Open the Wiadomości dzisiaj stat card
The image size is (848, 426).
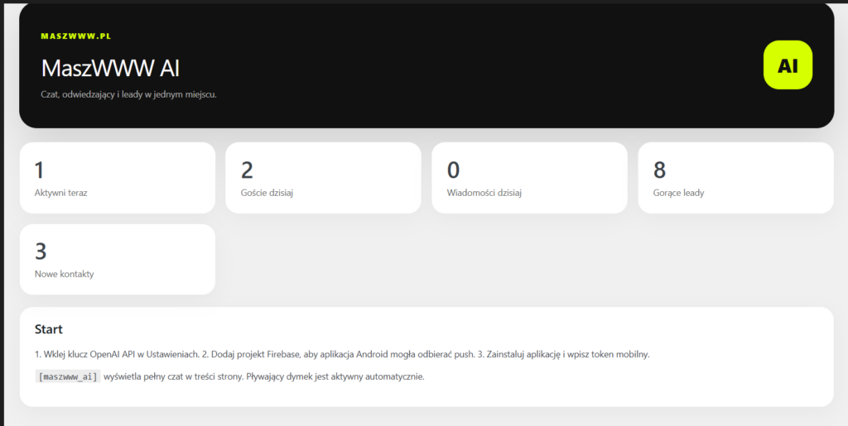[x=529, y=178]
